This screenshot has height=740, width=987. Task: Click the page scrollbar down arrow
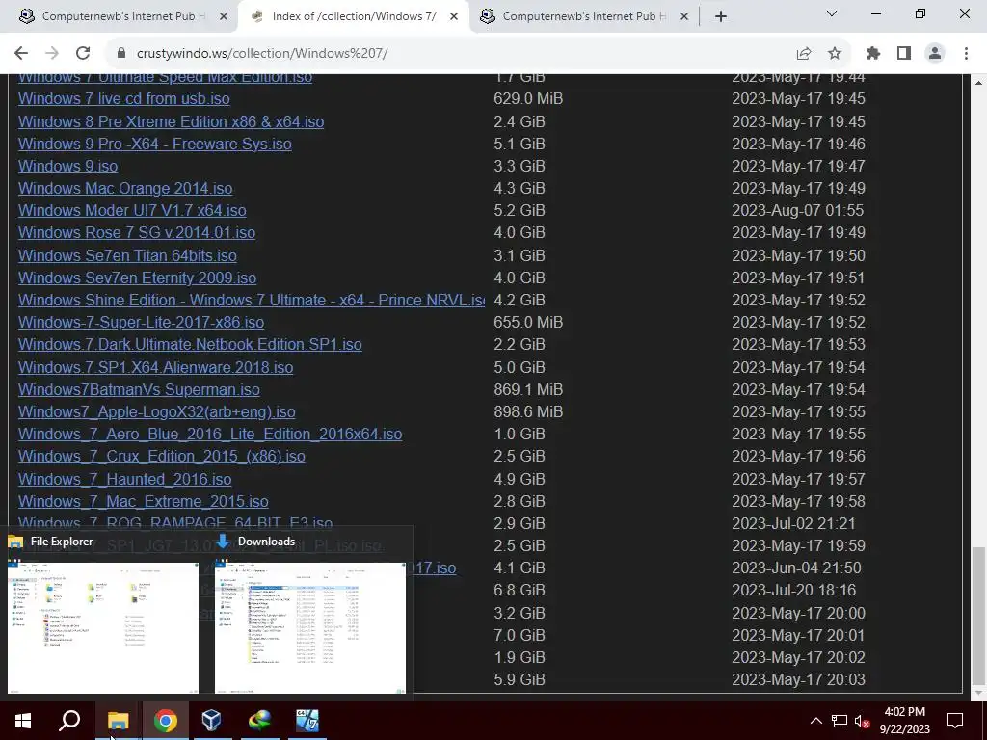[979, 694]
